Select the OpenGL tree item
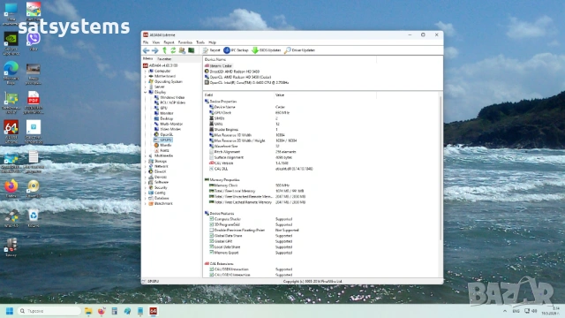Image resolution: width=565 pixels, height=318 pixels. (163, 134)
